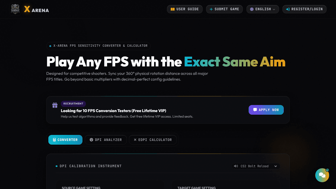Open the User Guide
Image resolution: width=336 pixels, height=189 pixels.
click(185, 9)
